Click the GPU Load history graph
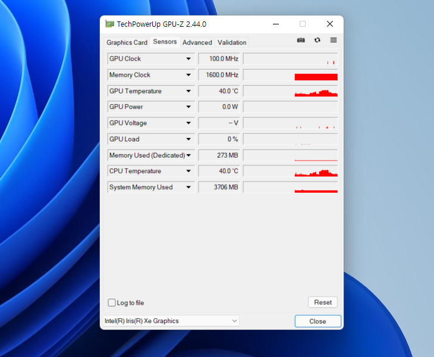Screen dimensions: 434x357 coord(290,139)
